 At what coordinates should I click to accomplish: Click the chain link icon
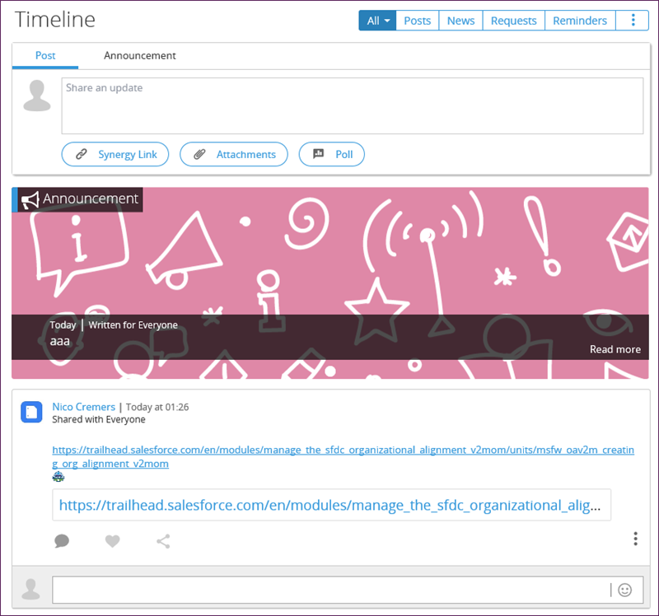tap(81, 154)
